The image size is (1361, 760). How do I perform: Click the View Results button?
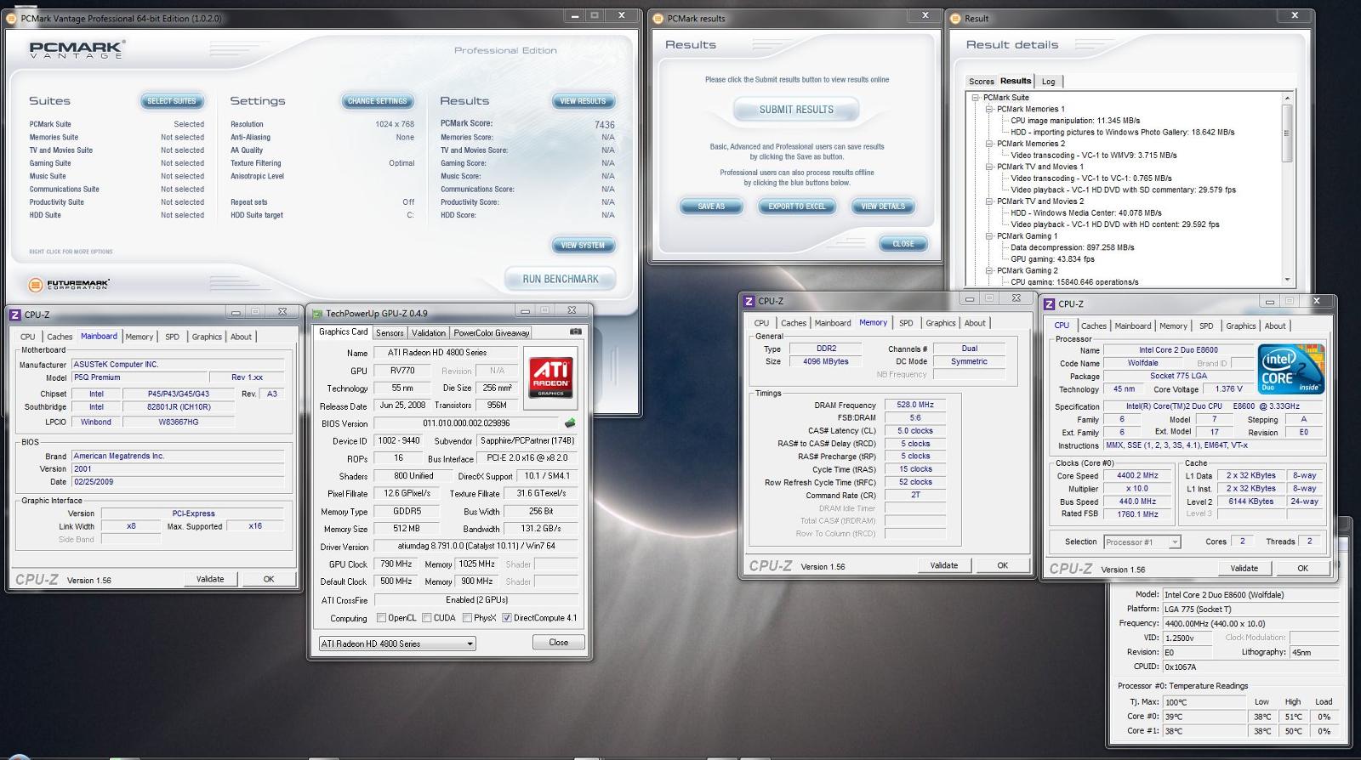[583, 101]
